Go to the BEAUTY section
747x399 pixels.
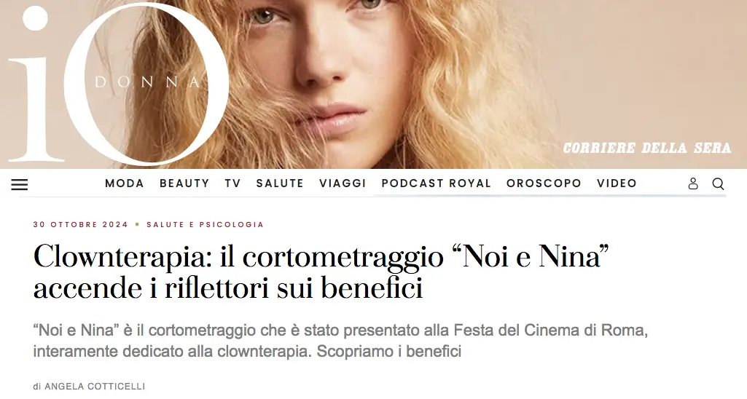click(184, 183)
